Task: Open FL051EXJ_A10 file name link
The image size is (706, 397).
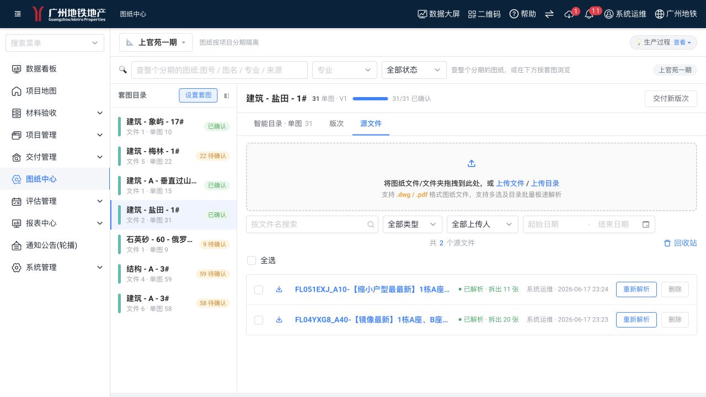Action: [x=372, y=289]
